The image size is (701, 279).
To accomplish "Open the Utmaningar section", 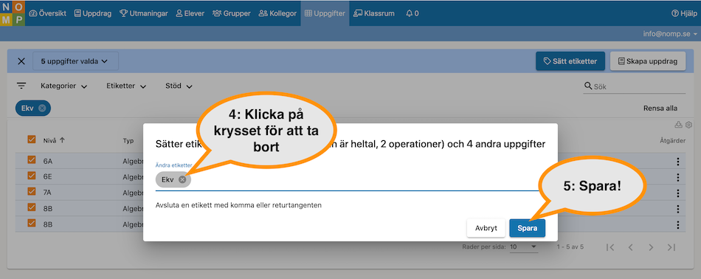I will 144,13.
